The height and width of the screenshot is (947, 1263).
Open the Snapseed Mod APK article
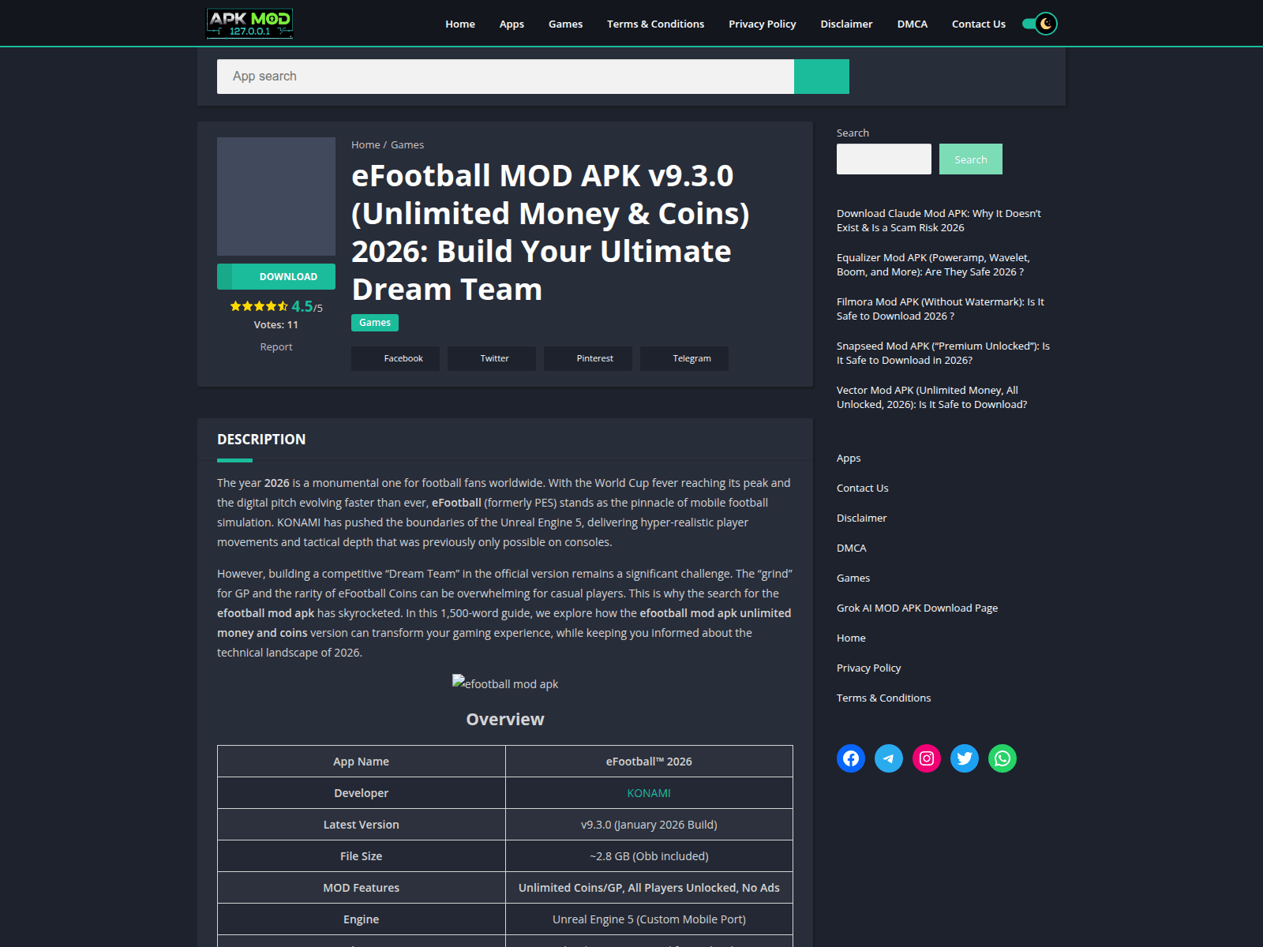click(x=943, y=353)
